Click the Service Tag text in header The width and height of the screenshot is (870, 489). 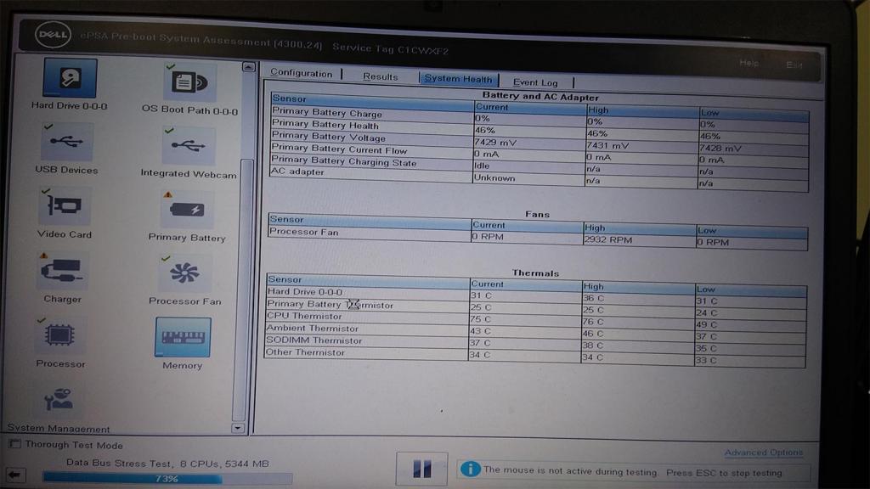390,48
